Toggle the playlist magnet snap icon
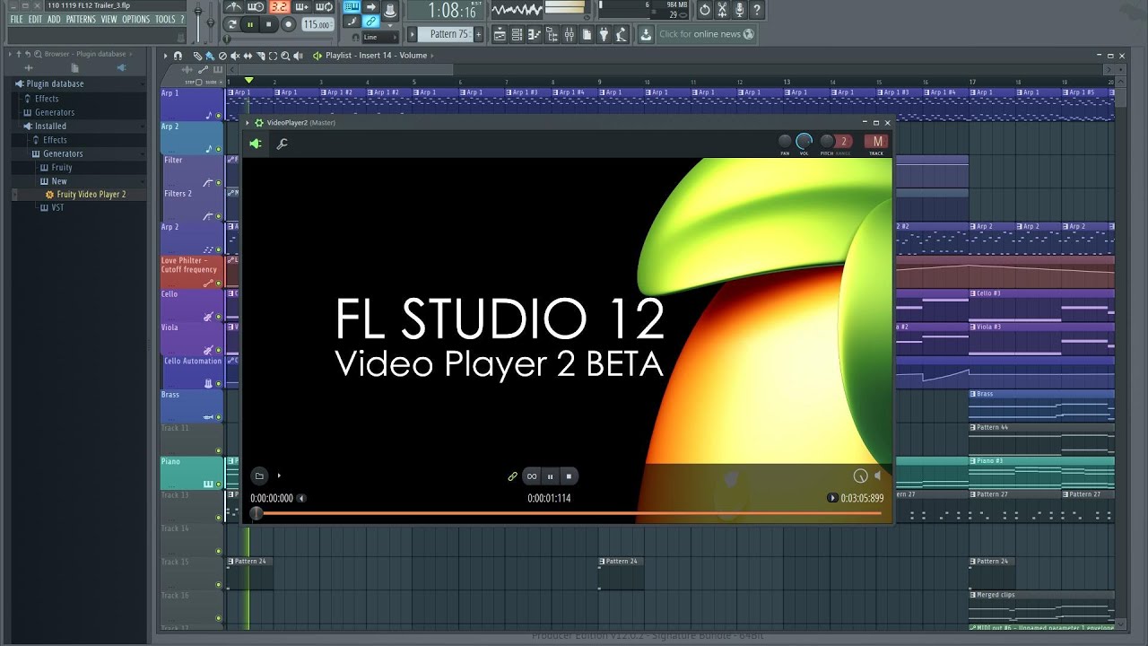The width and height of the screenshot is (1148, 646). (178, 56)
